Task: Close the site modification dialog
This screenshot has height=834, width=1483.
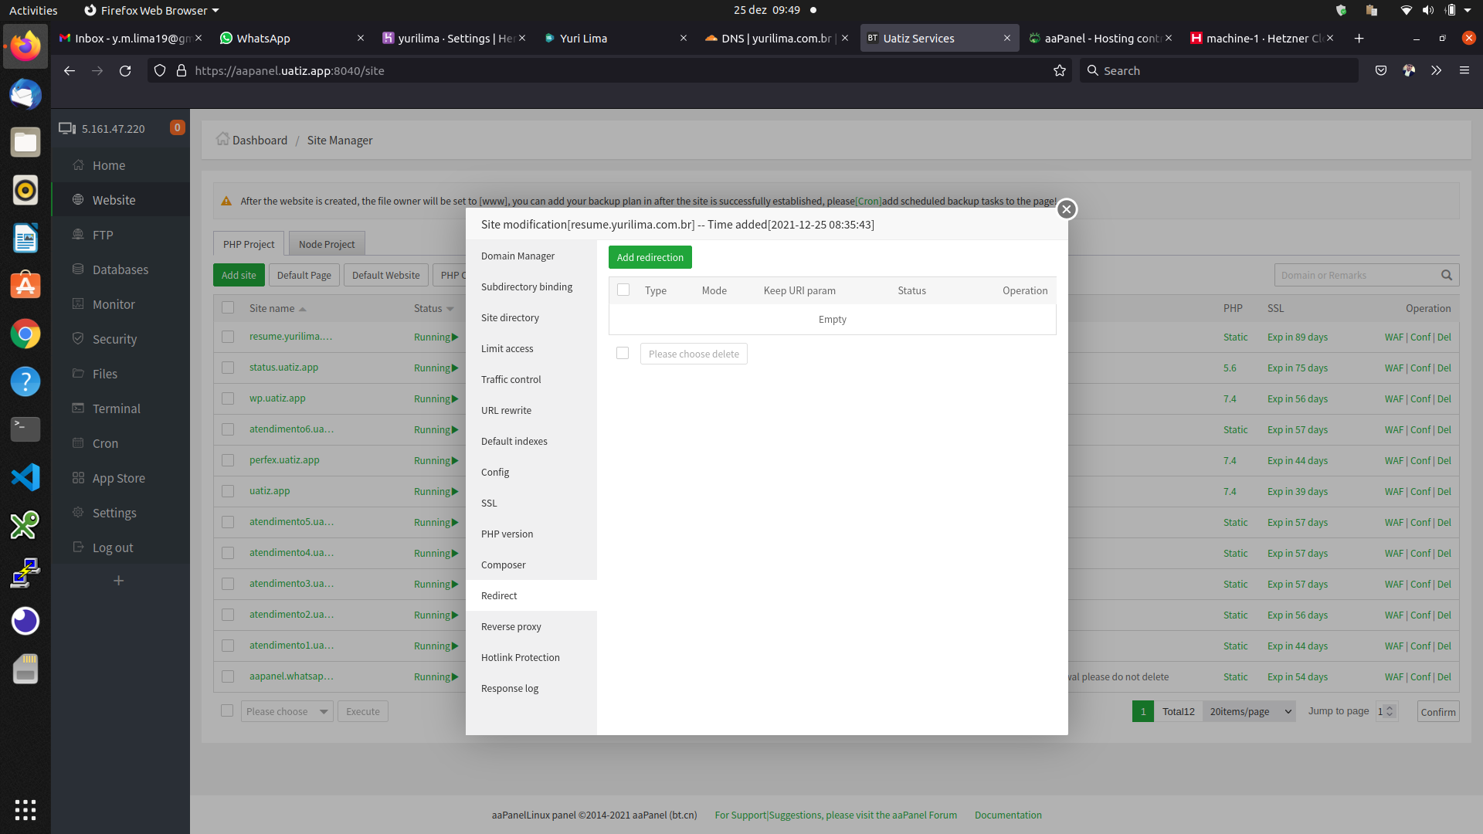Action: (1066, 209)
